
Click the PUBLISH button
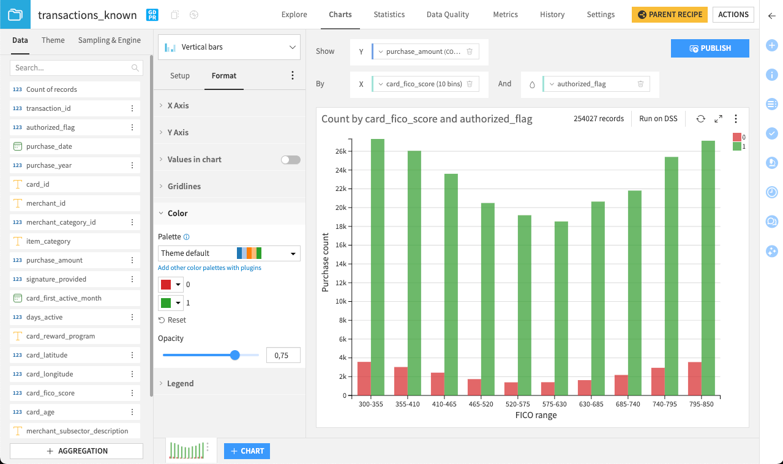(x=710, y=48)
